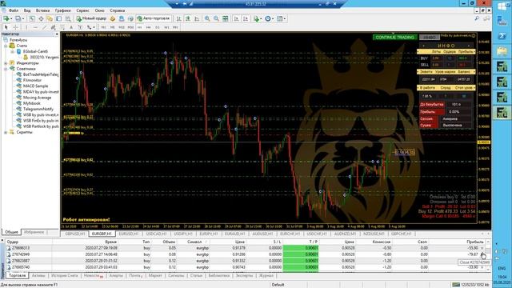The width and height of the screenshot is (512, 288).
Task: Switch to the GBPUSD,H1 chart tab
Action: coord(74,234)
